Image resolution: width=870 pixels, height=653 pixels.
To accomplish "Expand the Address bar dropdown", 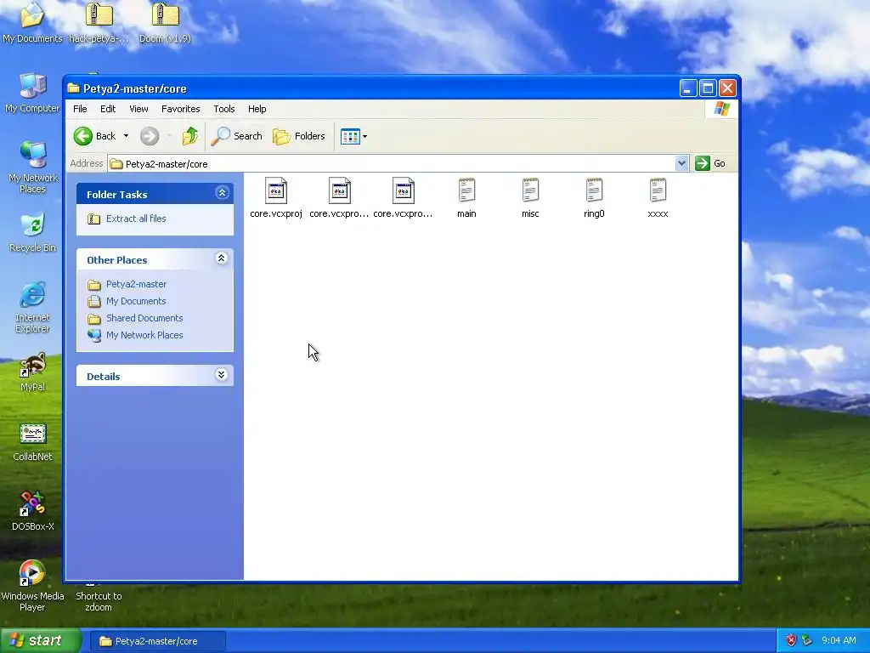I will (681, 163).
